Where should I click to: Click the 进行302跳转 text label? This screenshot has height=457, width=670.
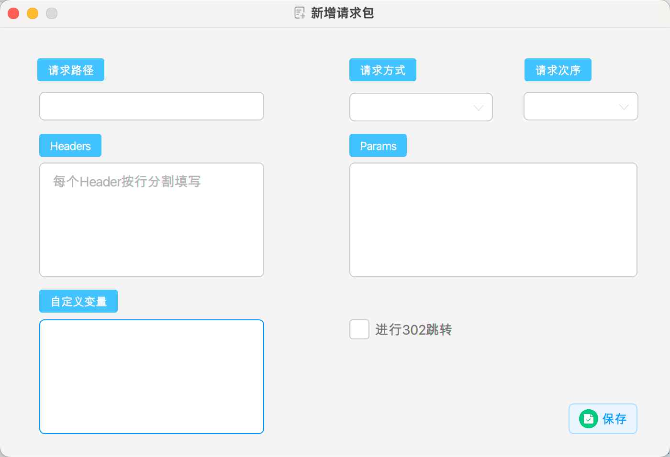pyautogui.click(x=414, y=330)
